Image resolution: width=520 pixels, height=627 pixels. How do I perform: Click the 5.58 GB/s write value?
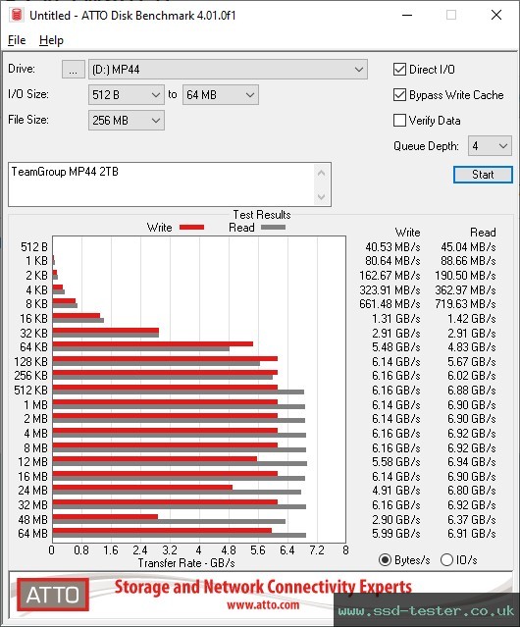[396, 462]
